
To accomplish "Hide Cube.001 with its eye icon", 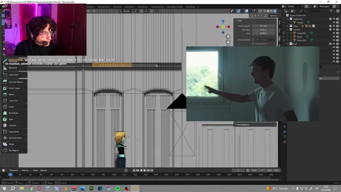I will (x=334, y=33).
